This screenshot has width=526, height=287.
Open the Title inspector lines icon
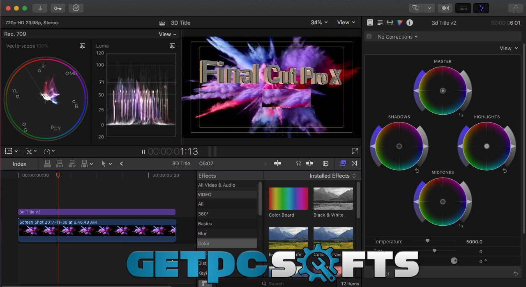click(380, 23)
